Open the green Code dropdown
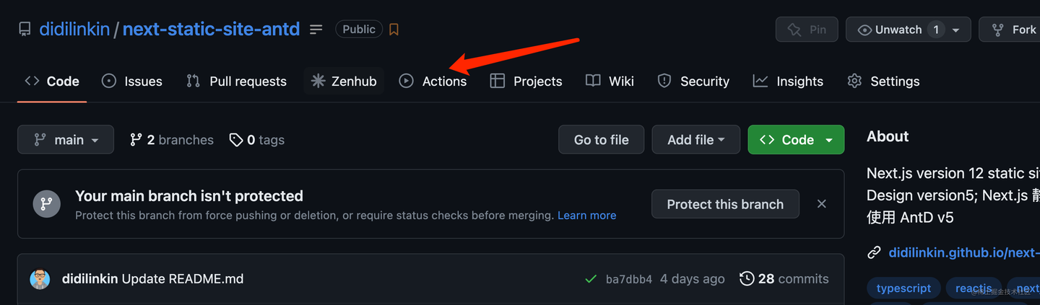The image size is (1040, 305). (x=796, y=140)
